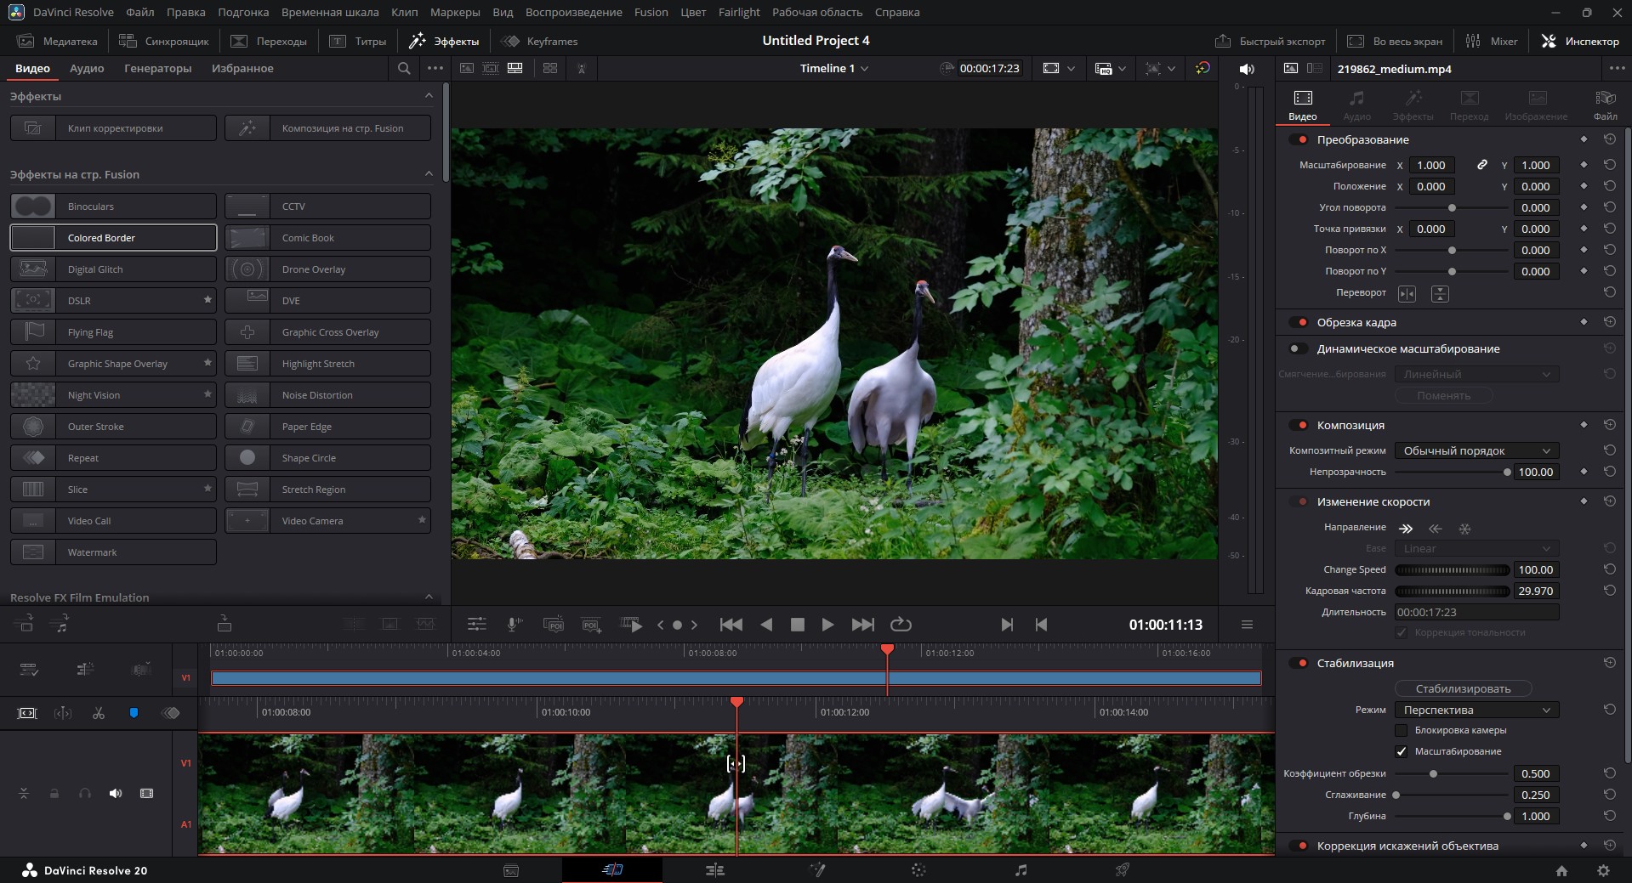The image size is (1632, 883).
Task: Click the voiceover microphone icon
Action: tap(515, 625)
